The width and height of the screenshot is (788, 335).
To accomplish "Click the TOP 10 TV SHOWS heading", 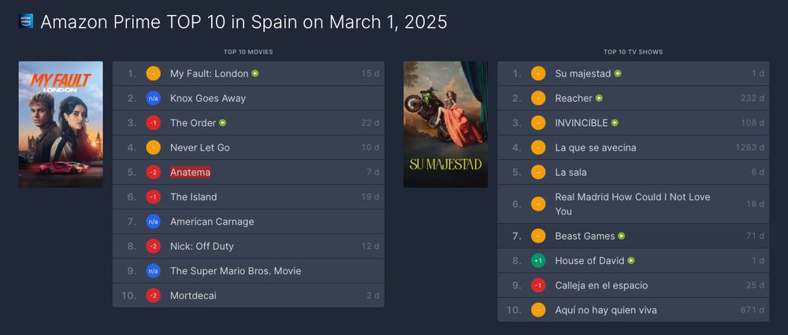I will [634, 52].
